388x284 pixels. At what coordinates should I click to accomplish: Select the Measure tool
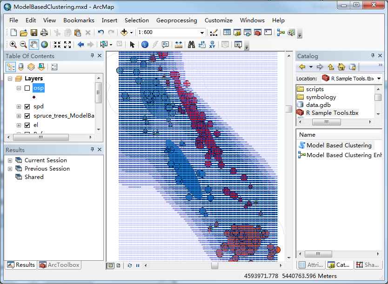click(178, 45)
